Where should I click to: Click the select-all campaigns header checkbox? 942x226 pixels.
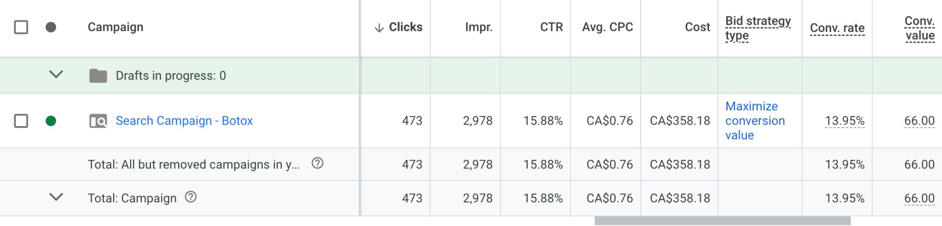21,27
